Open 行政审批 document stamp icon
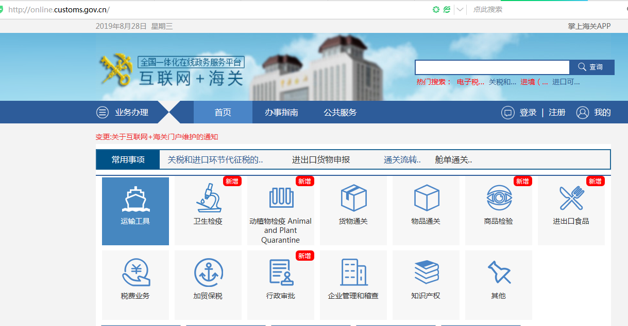This screenshot has height=326, width=628. click(281, 272)
